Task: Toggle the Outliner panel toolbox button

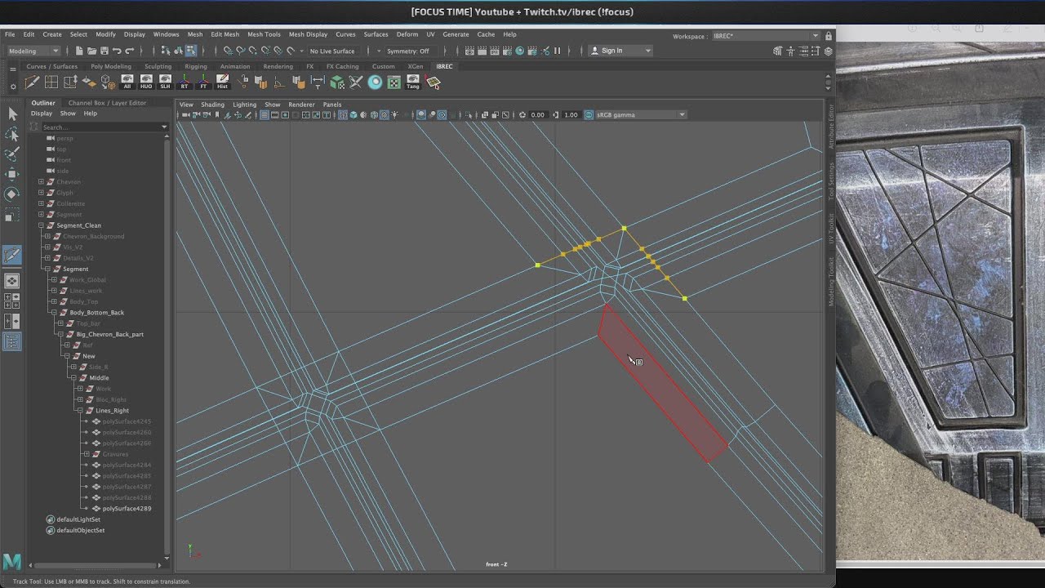Action: click(x=12, y=341)
